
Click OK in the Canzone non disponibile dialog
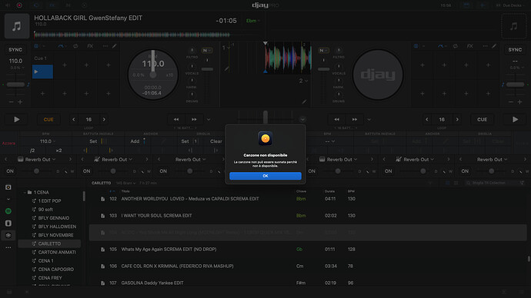(x=265, y=176)
